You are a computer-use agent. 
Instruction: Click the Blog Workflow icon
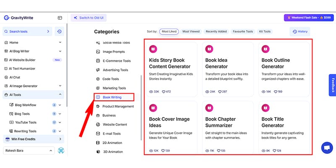[x=11, y=105]
